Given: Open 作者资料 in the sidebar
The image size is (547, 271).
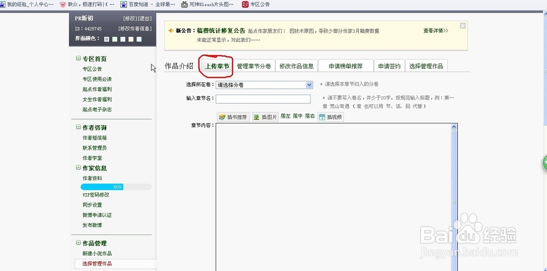Looking at the screenshot, I should pyautogui.click(x=92, y=178).
